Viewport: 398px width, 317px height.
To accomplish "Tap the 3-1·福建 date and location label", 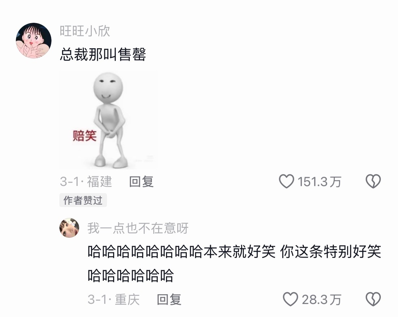I will point(86,182).
